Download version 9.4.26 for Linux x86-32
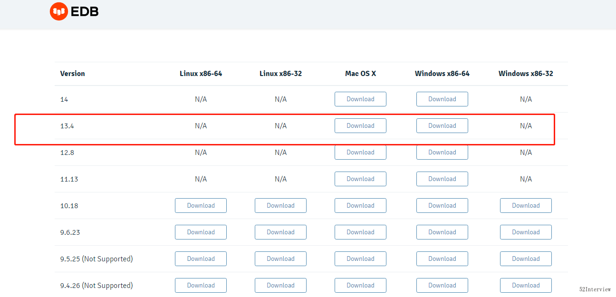The width and height of the screenshot is (616, 297). coord(280,286)
